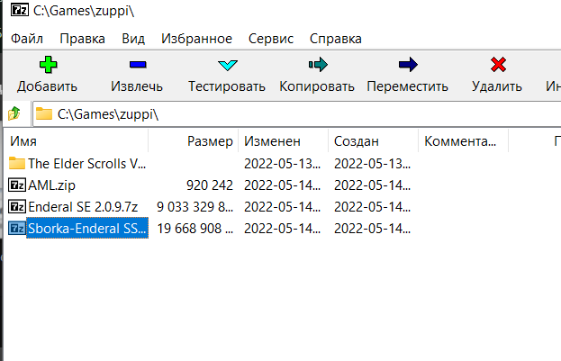Screen dimensions: 561x361
Task: Click the red X Удалить icon
Action: coord(498,65)
